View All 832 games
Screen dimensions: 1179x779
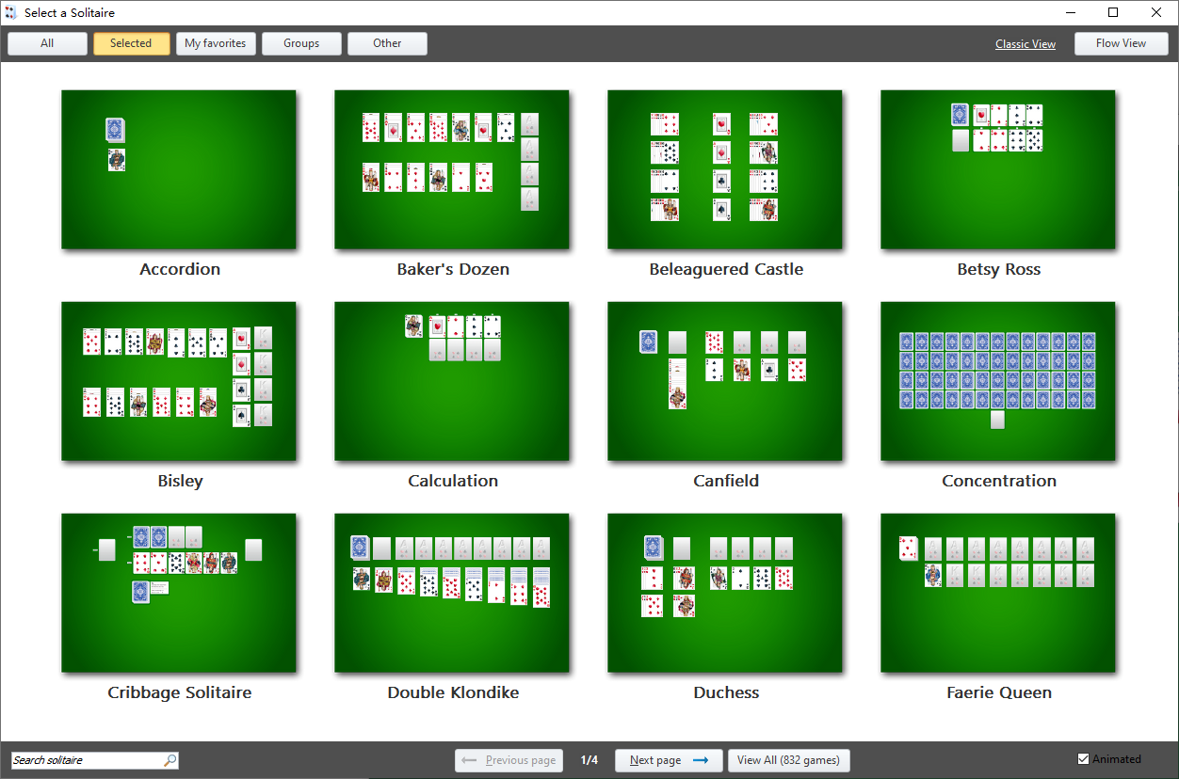(x=789, y=760)
